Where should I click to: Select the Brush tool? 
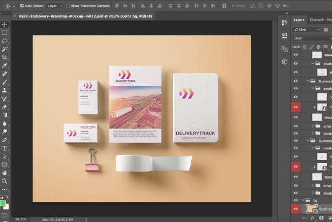pos(5,82)
